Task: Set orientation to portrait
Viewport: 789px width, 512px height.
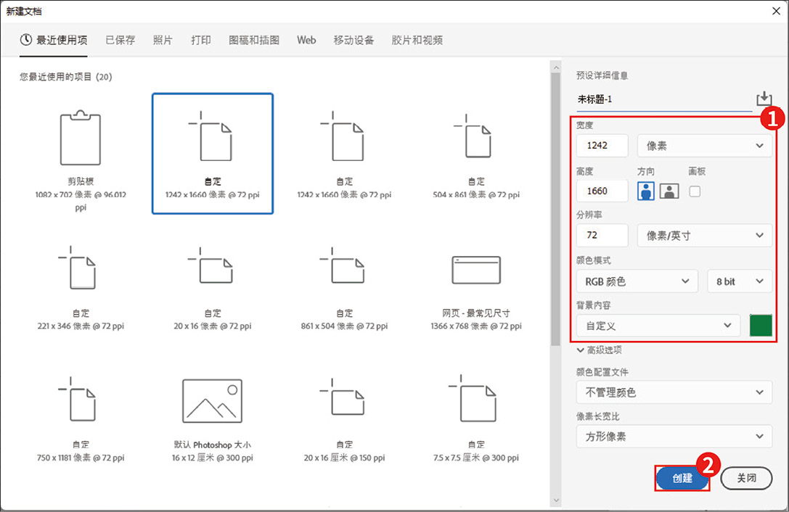Action: [646, 191]
